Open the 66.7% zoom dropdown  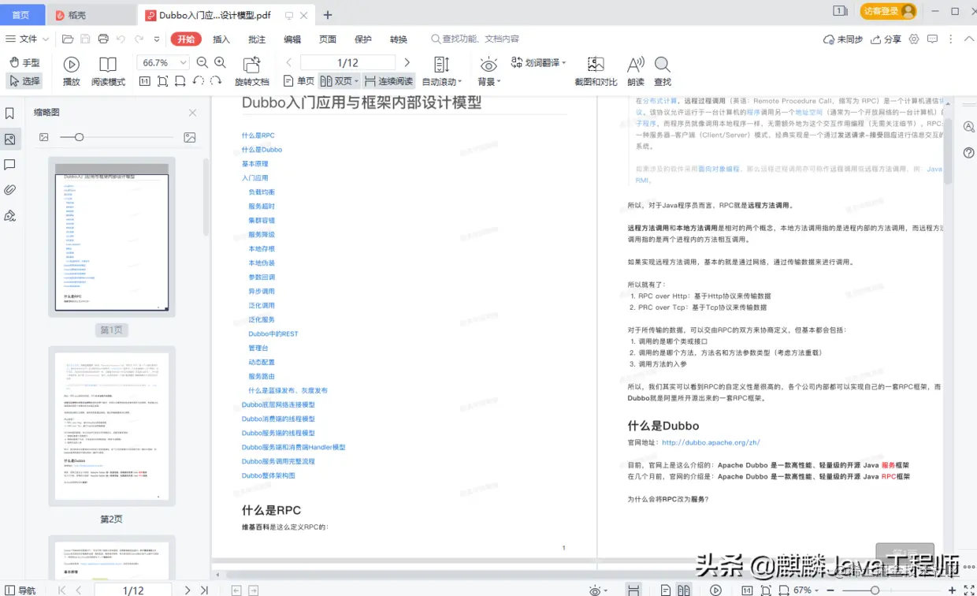click(184, 62)
